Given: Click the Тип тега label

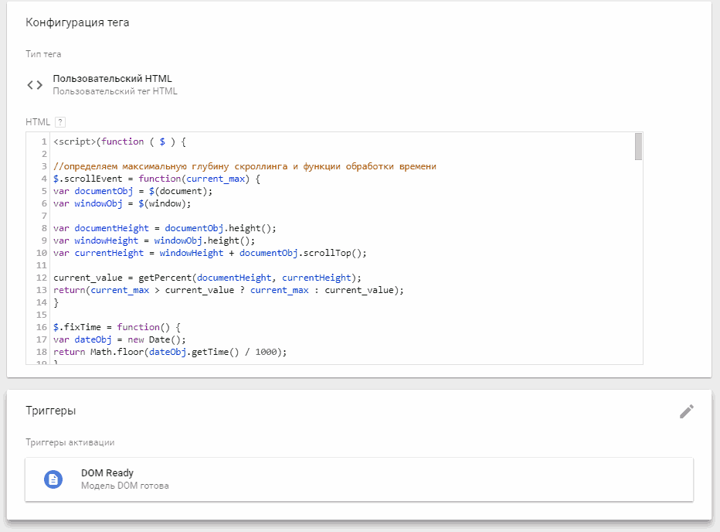Looking at the screenshot, I should tap(43, 54).
